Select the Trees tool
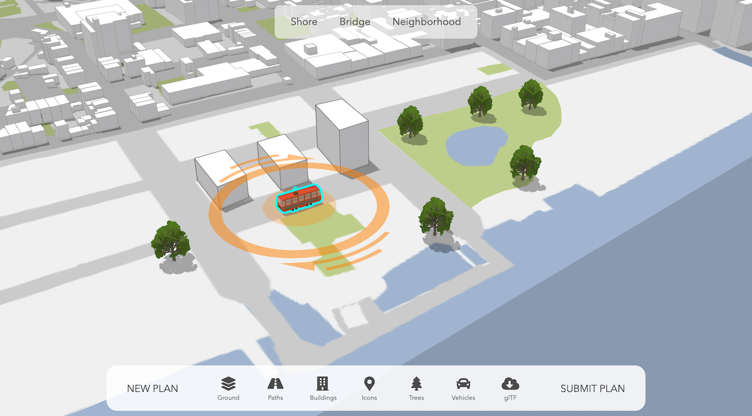 point(417,388)
